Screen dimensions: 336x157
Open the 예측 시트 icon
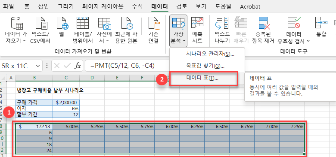[197, 22]
